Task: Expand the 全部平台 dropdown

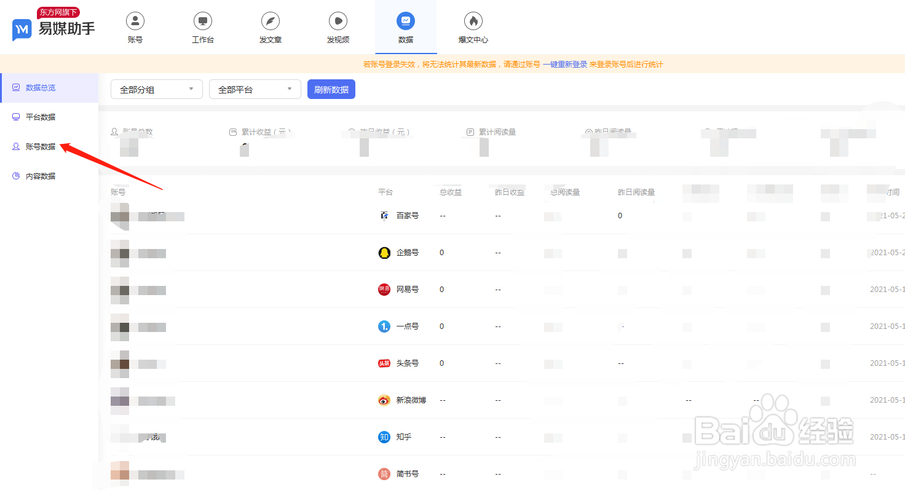Action: point(255,90)
